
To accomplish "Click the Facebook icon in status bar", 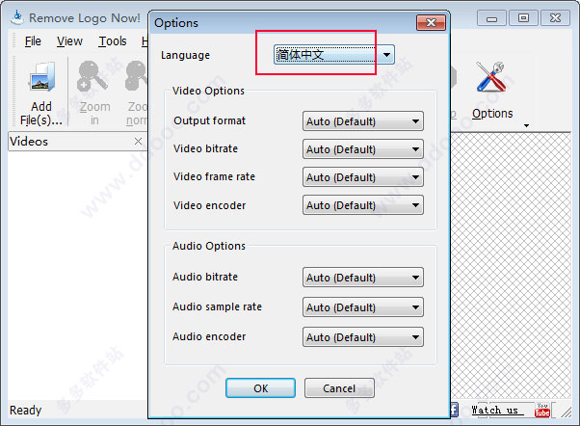I will 454,410.
